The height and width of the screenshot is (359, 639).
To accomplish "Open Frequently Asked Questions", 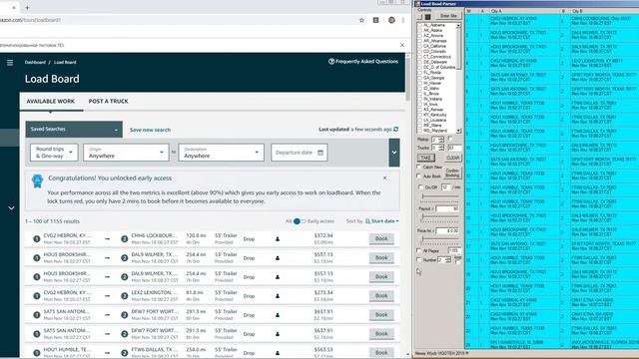I will pyautogui.click(x=366, y=62).
